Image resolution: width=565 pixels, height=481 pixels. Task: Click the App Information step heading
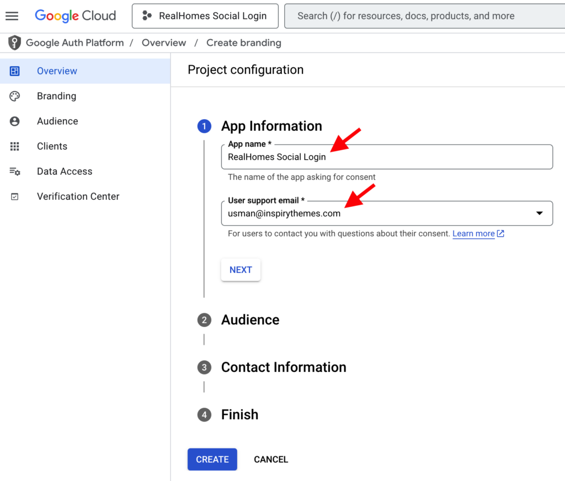coord(271,126)
